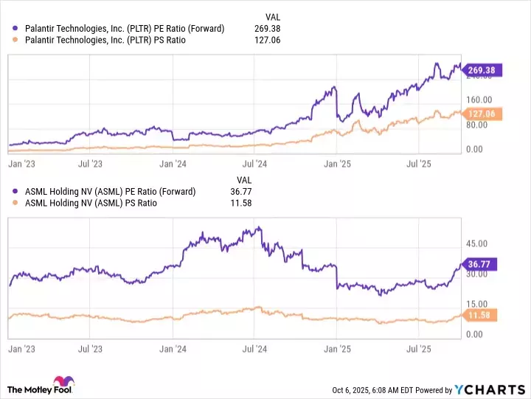Click the purple ASML PE Ratio legend dot
Image resolution: width=531 pixels, height=399 pixels.
pyautogui.click(x=16, y=192)
